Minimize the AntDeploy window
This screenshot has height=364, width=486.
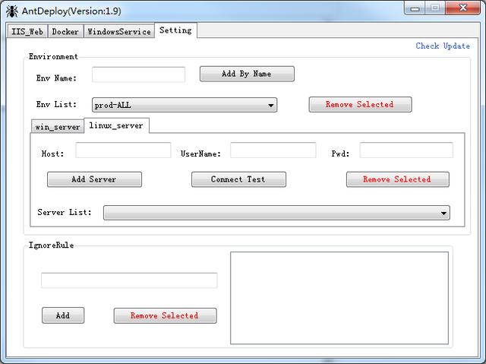point(415,8)
